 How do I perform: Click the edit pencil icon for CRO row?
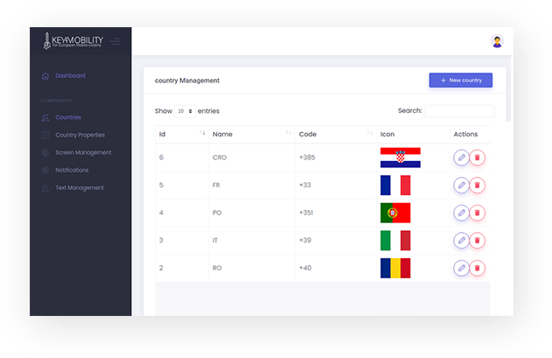[x=461, y=158]
